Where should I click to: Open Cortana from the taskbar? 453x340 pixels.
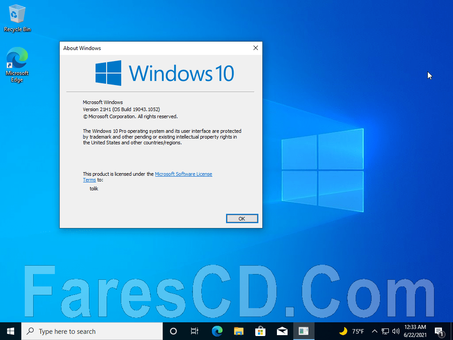point(173,331)
